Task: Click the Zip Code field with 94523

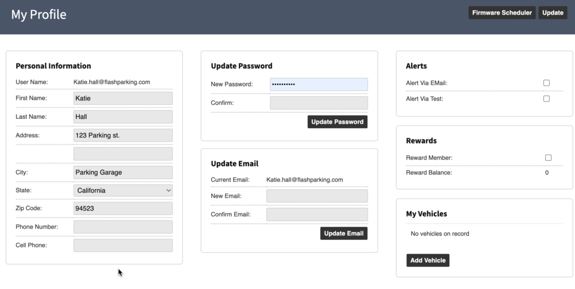Action: [123, 208]
